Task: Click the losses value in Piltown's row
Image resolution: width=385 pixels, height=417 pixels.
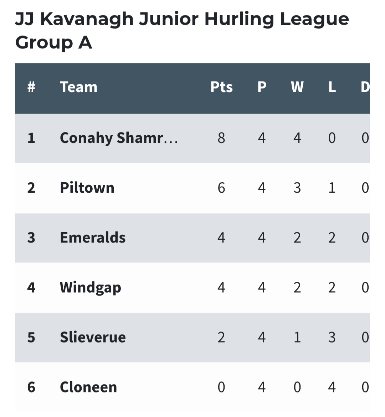Action: pos(332,188)
